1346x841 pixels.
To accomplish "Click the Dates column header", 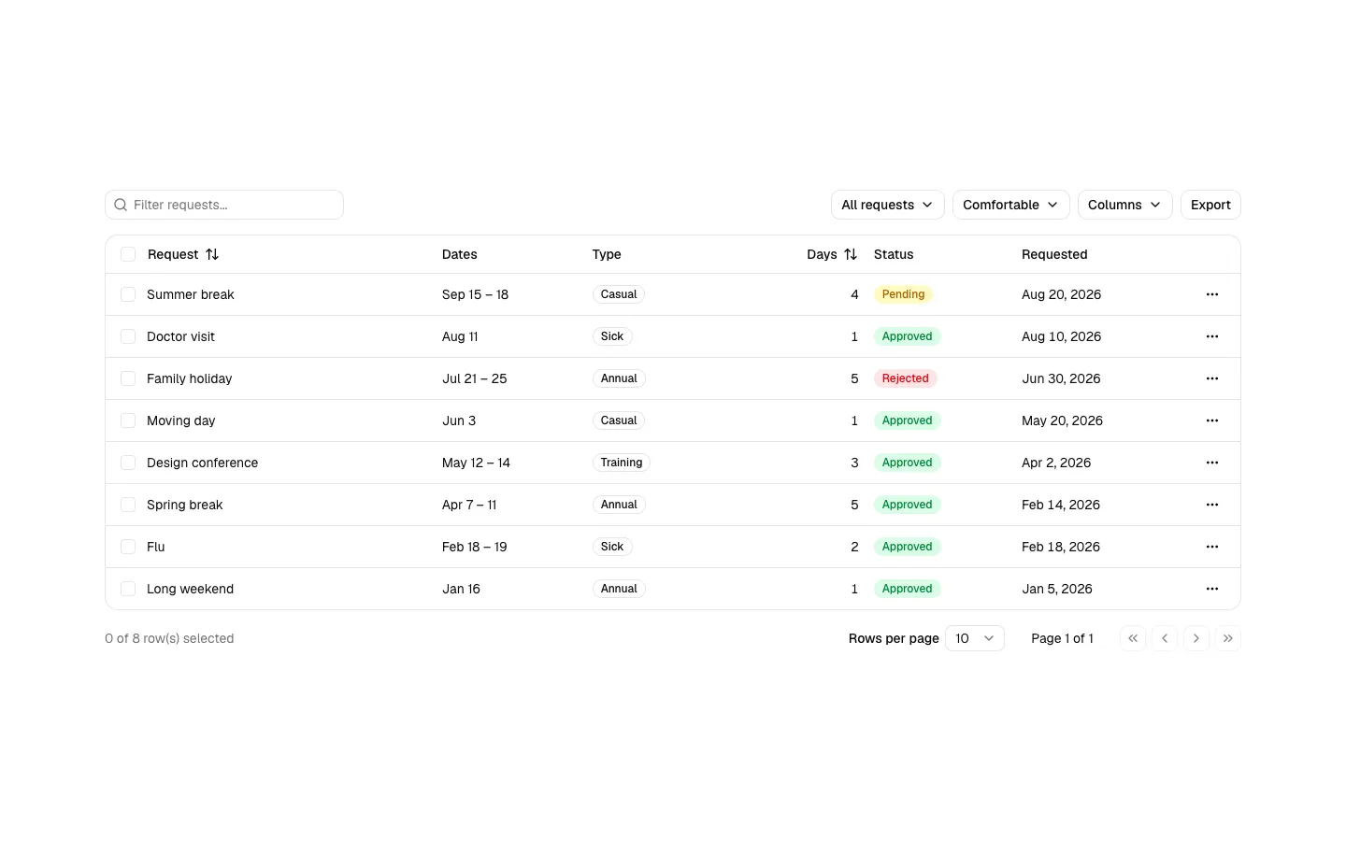I will (460, 254).
